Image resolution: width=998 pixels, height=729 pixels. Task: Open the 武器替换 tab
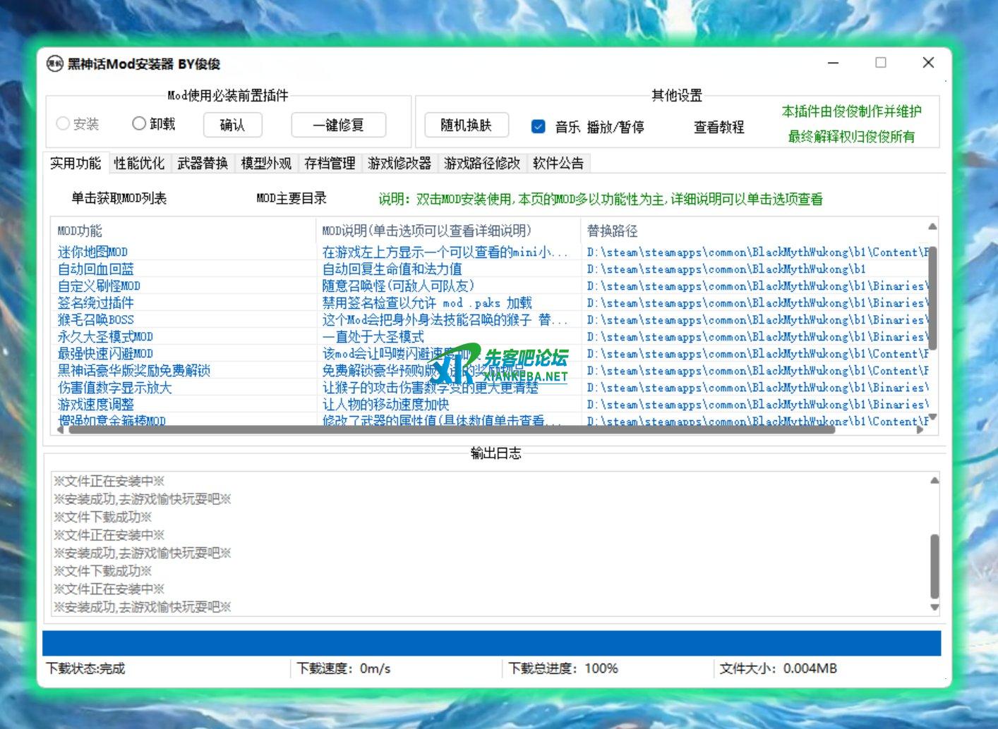(203, 164)
